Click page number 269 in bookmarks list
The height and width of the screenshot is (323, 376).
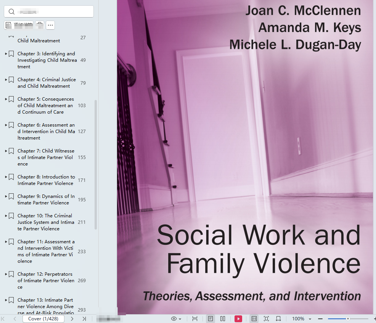point(82,281)
